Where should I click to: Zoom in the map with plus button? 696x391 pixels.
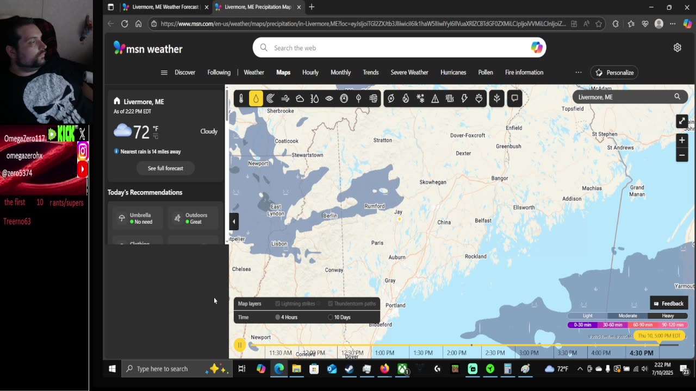click(682, 140)
